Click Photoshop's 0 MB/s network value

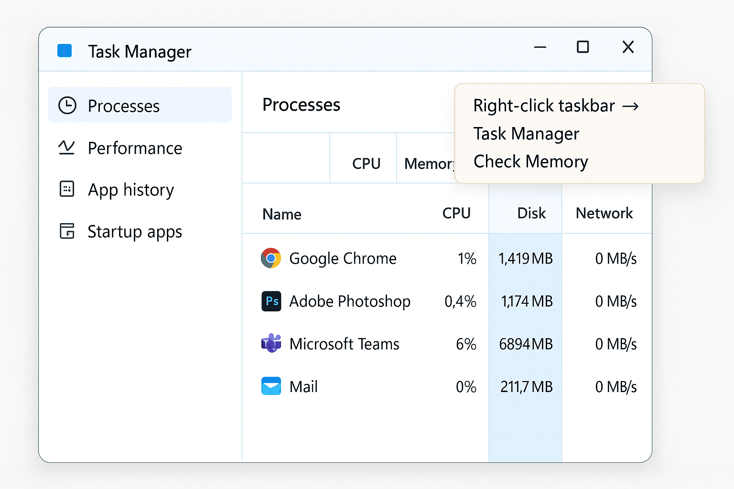pos(616,301)
